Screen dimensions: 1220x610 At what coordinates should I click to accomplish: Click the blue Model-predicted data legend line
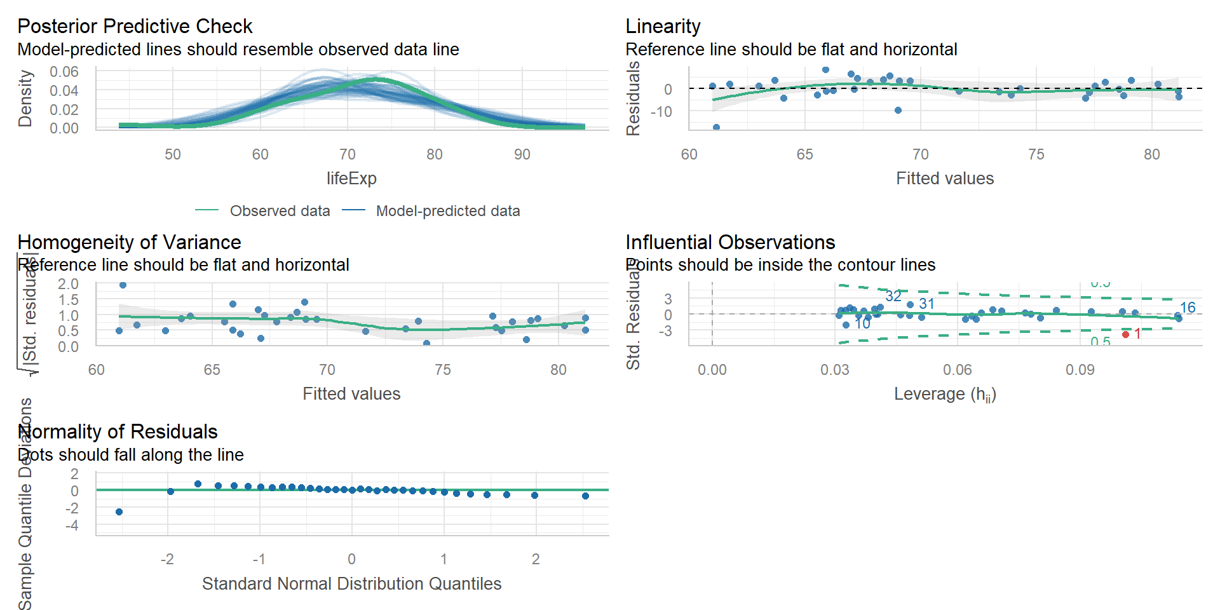coord(353,210)
